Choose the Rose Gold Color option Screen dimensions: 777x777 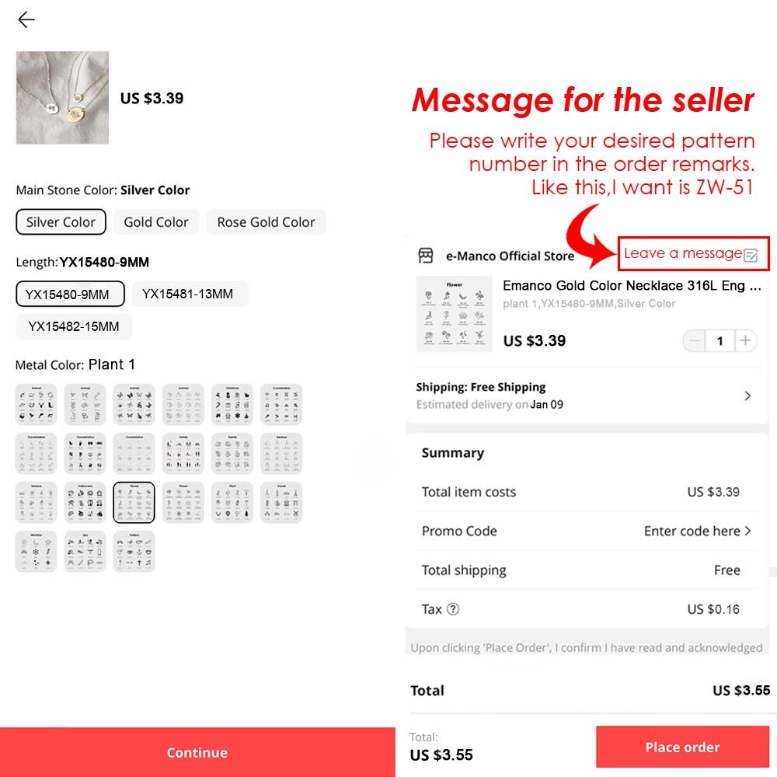[266, 222]
